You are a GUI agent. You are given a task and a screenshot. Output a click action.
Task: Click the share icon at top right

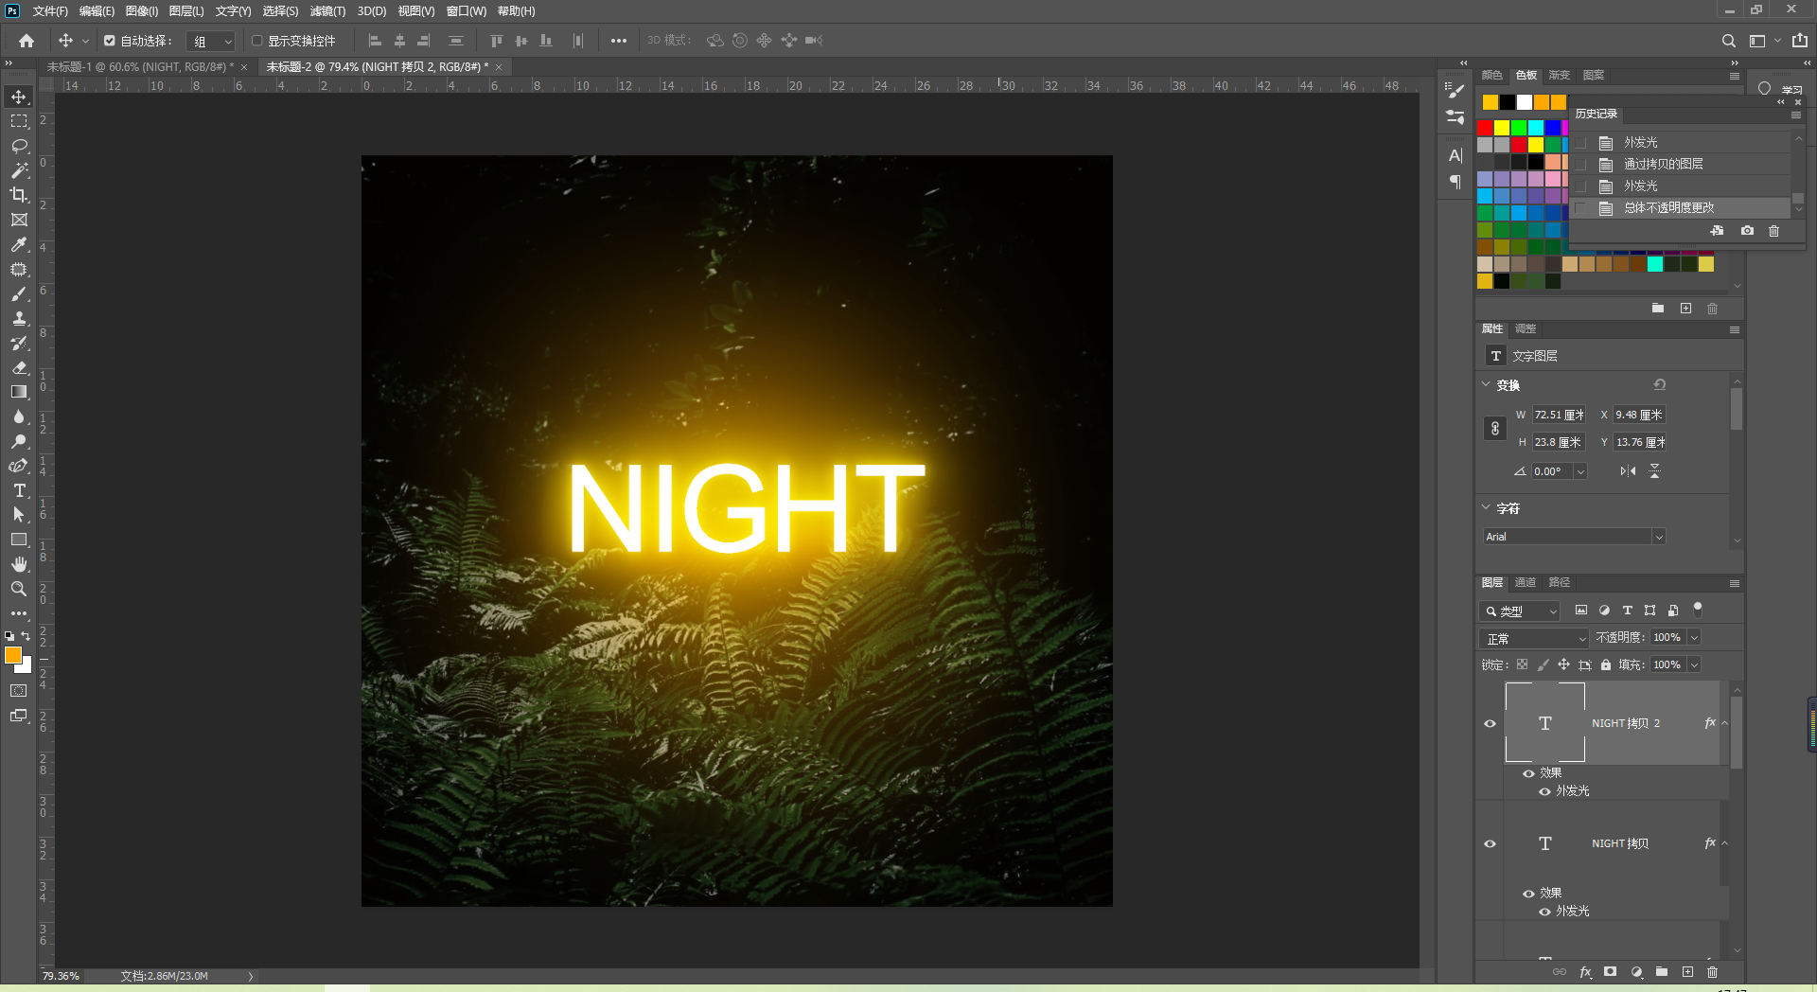[x=1800, y=41]
